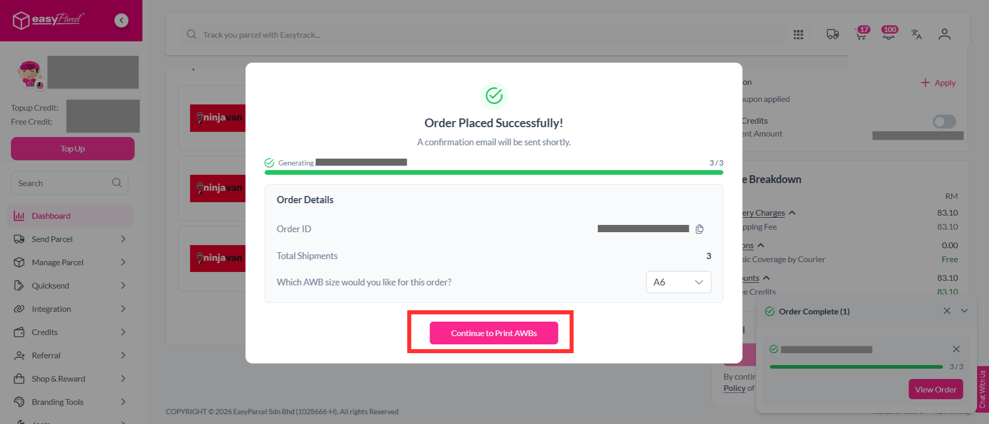Collapse the Order Complete panel chevron
This screenshot has height=424, width=989.
(x=965, y=311)
